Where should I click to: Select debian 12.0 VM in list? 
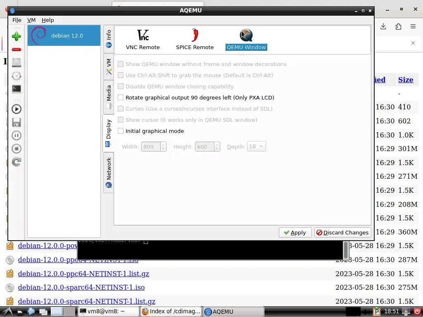(64, 35)
